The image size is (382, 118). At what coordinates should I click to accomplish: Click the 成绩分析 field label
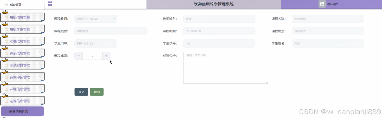click(170, 56)
